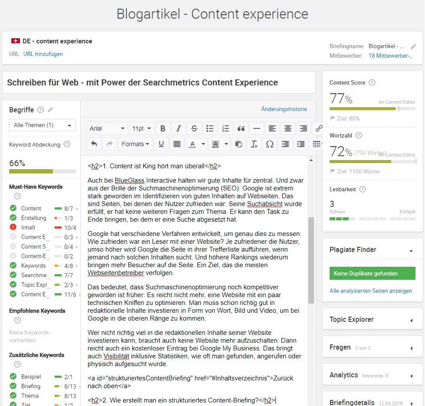Open the special character (Omega) picker

click(x=269, y=144)
